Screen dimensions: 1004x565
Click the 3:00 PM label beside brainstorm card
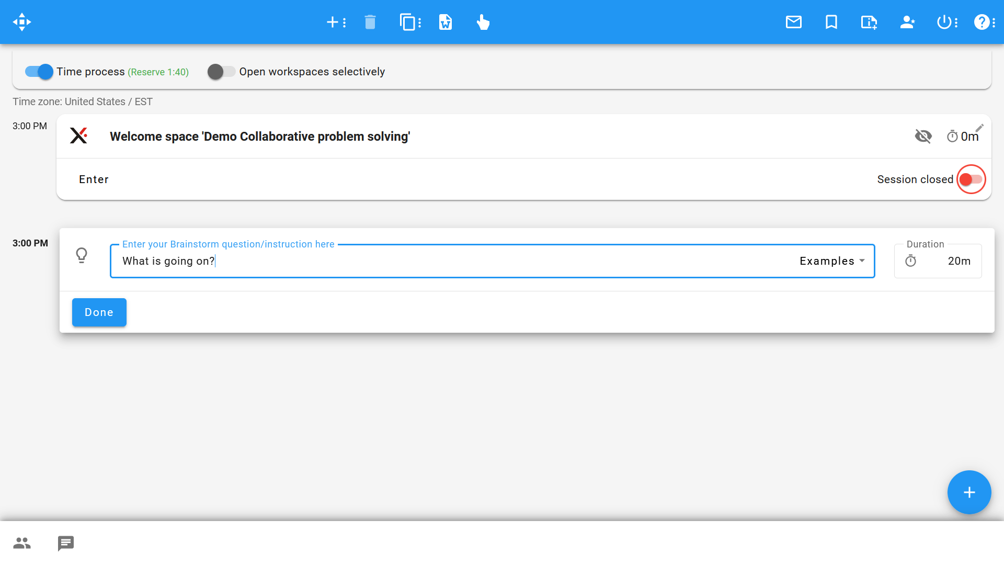tap(30, 243)
